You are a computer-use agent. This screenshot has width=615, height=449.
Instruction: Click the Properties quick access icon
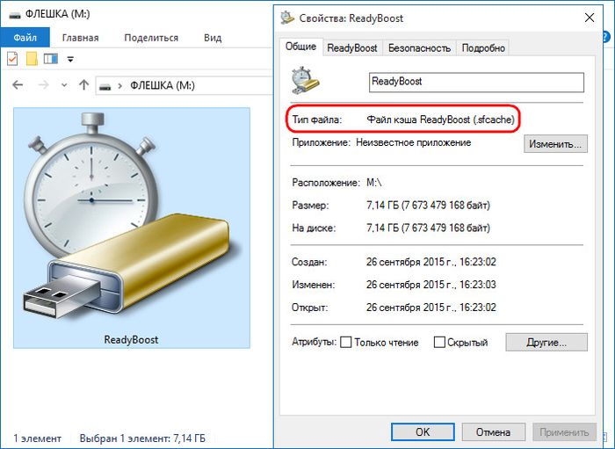pyautogui.click(x=12, y=59)
